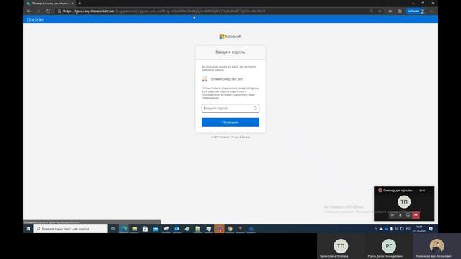Toggle microphone in Teams mini window
The height and width of the screenshot is (259, 461).
point(400,215)
